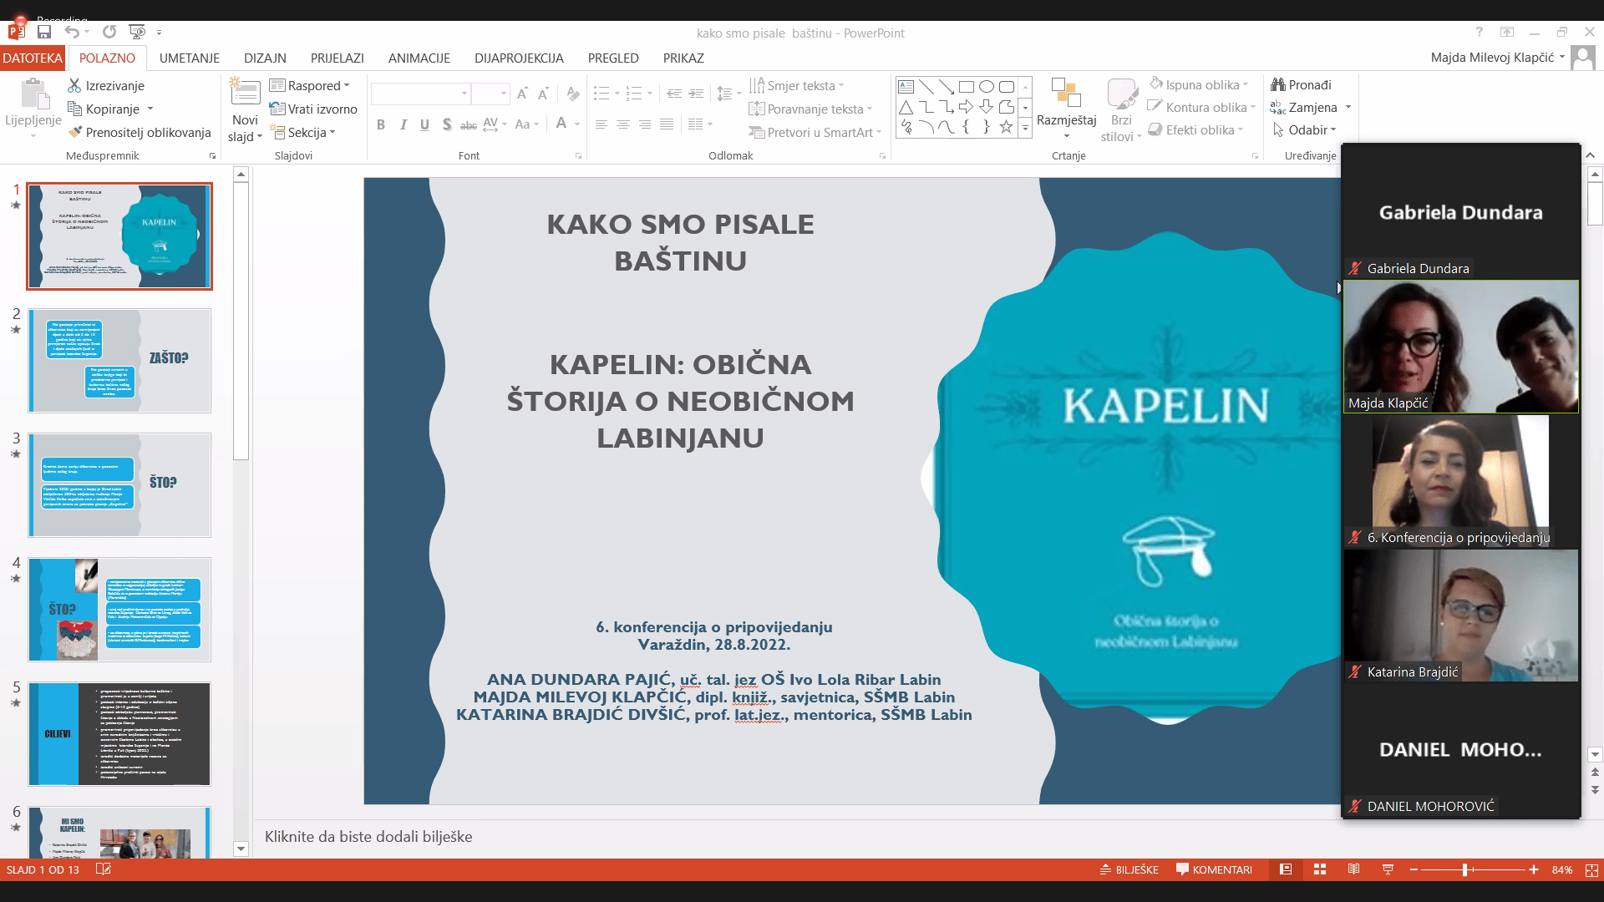Click Novi slajd icon
The image size is (1604, 902).
[x=245, y=91]
